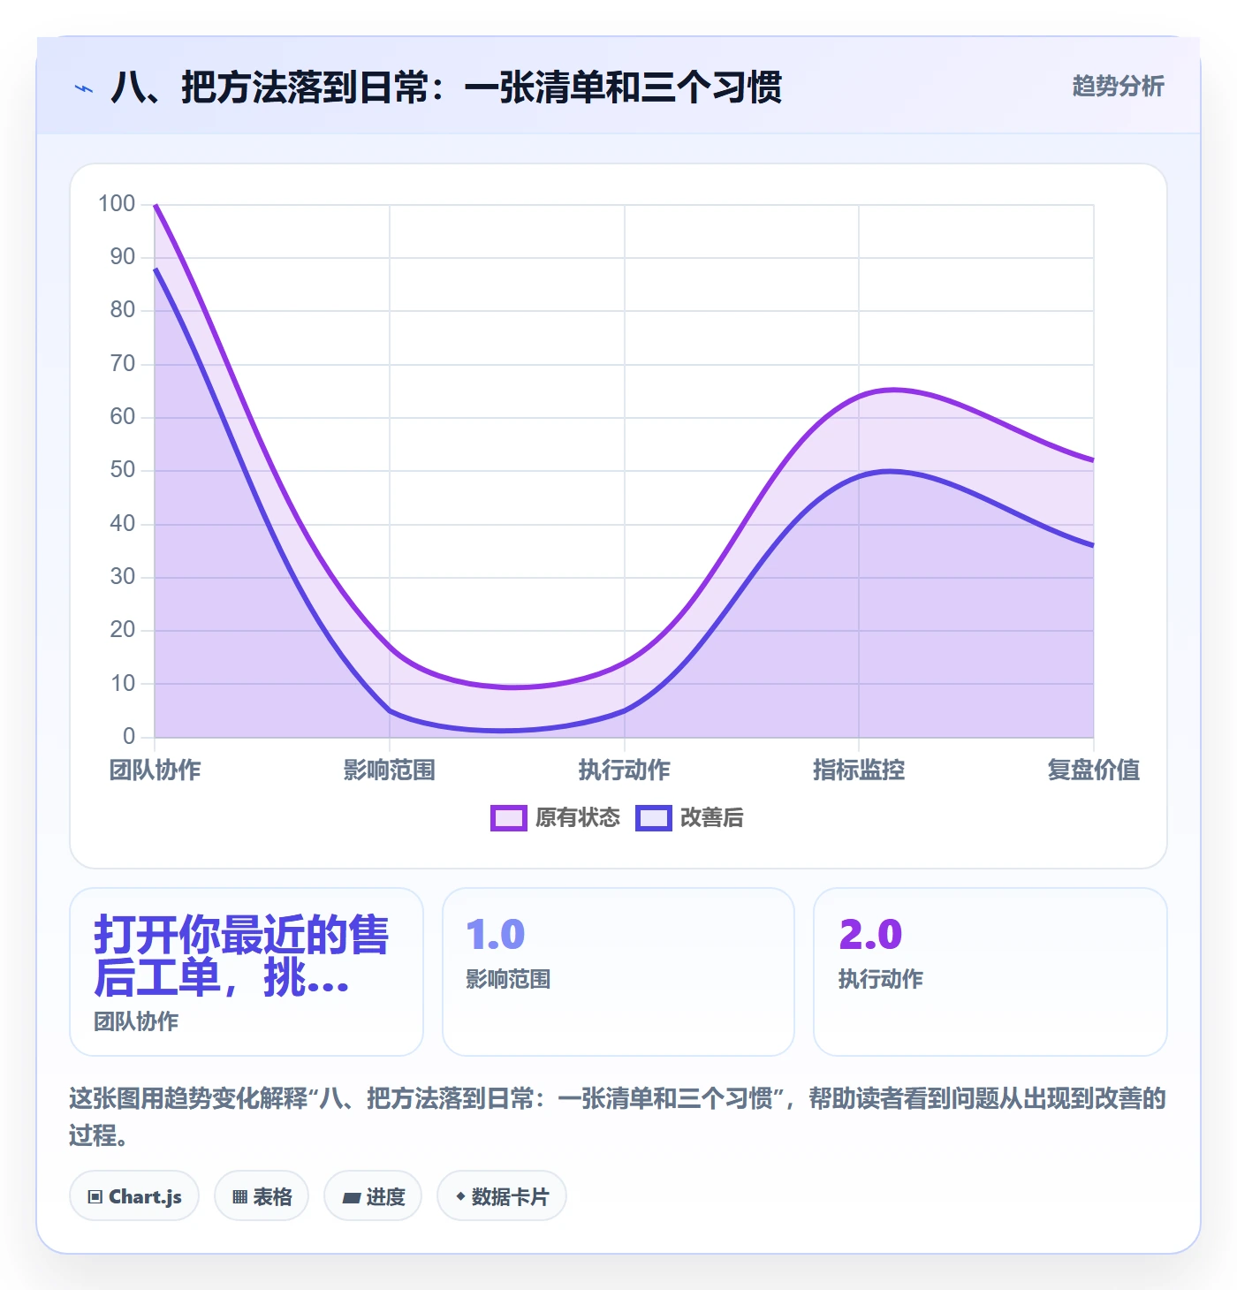This screenshot has width=1237, height=1290.
Task: Select the 表格 tag chip
Action: click(262, 1196)
